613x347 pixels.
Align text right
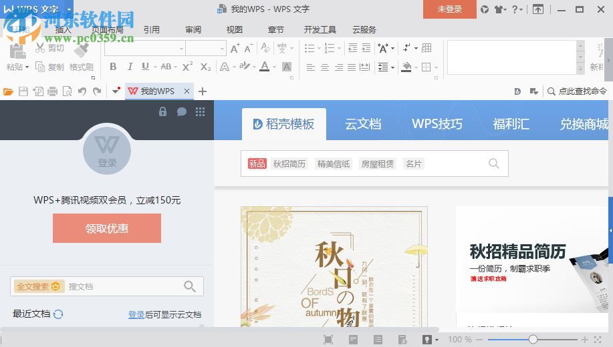338,67
